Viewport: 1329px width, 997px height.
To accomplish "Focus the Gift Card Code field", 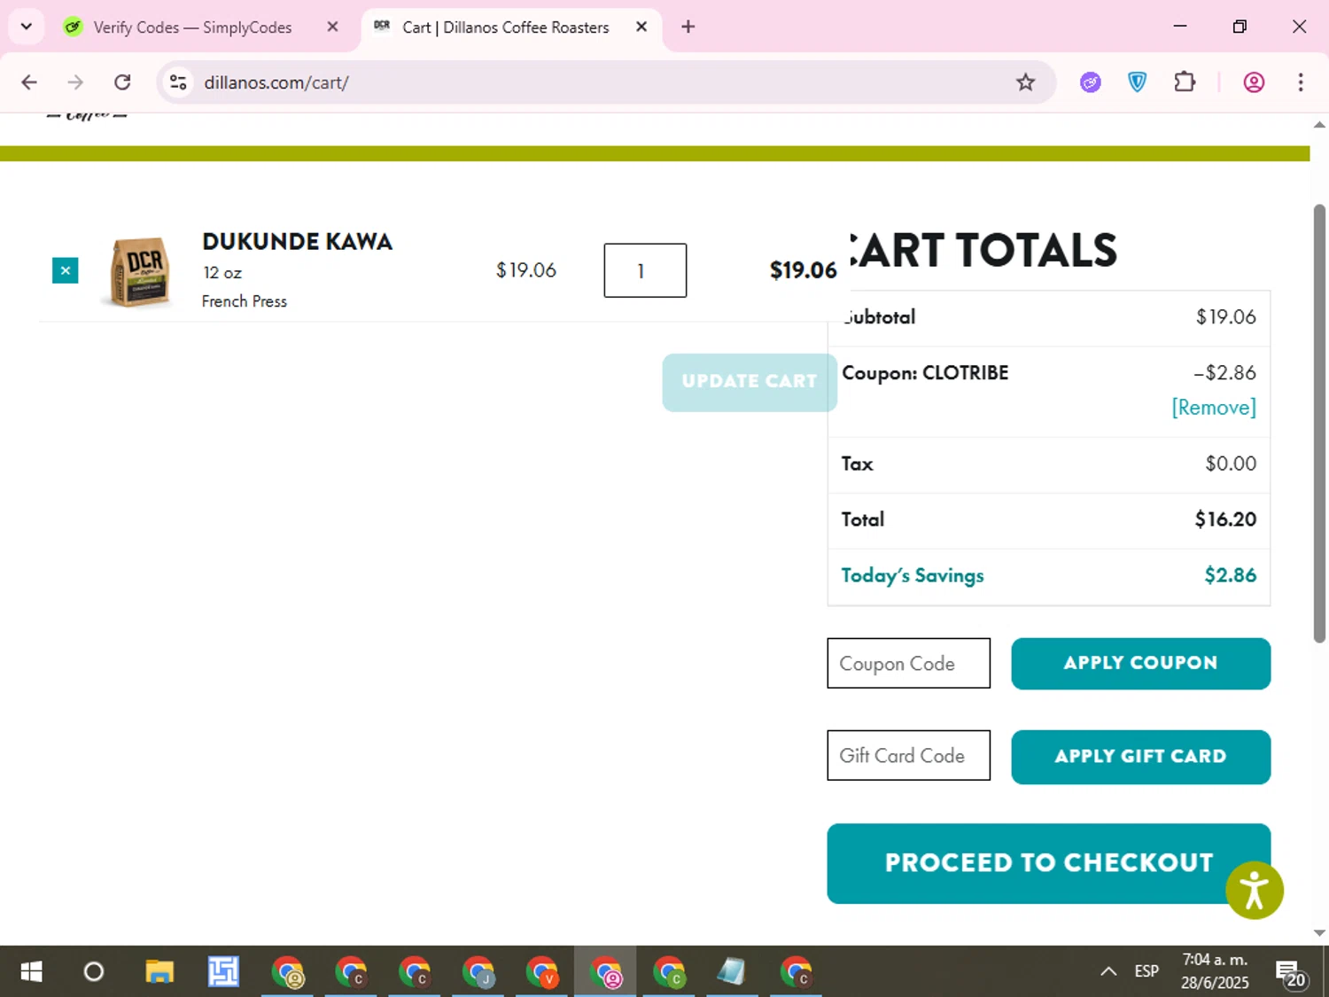I will pos(908,755).
